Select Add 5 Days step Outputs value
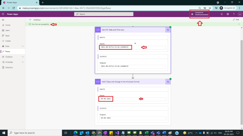243x136 pixels. tap(133, 118)
